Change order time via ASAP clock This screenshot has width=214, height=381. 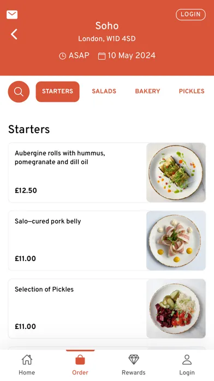tap(74, 56)
